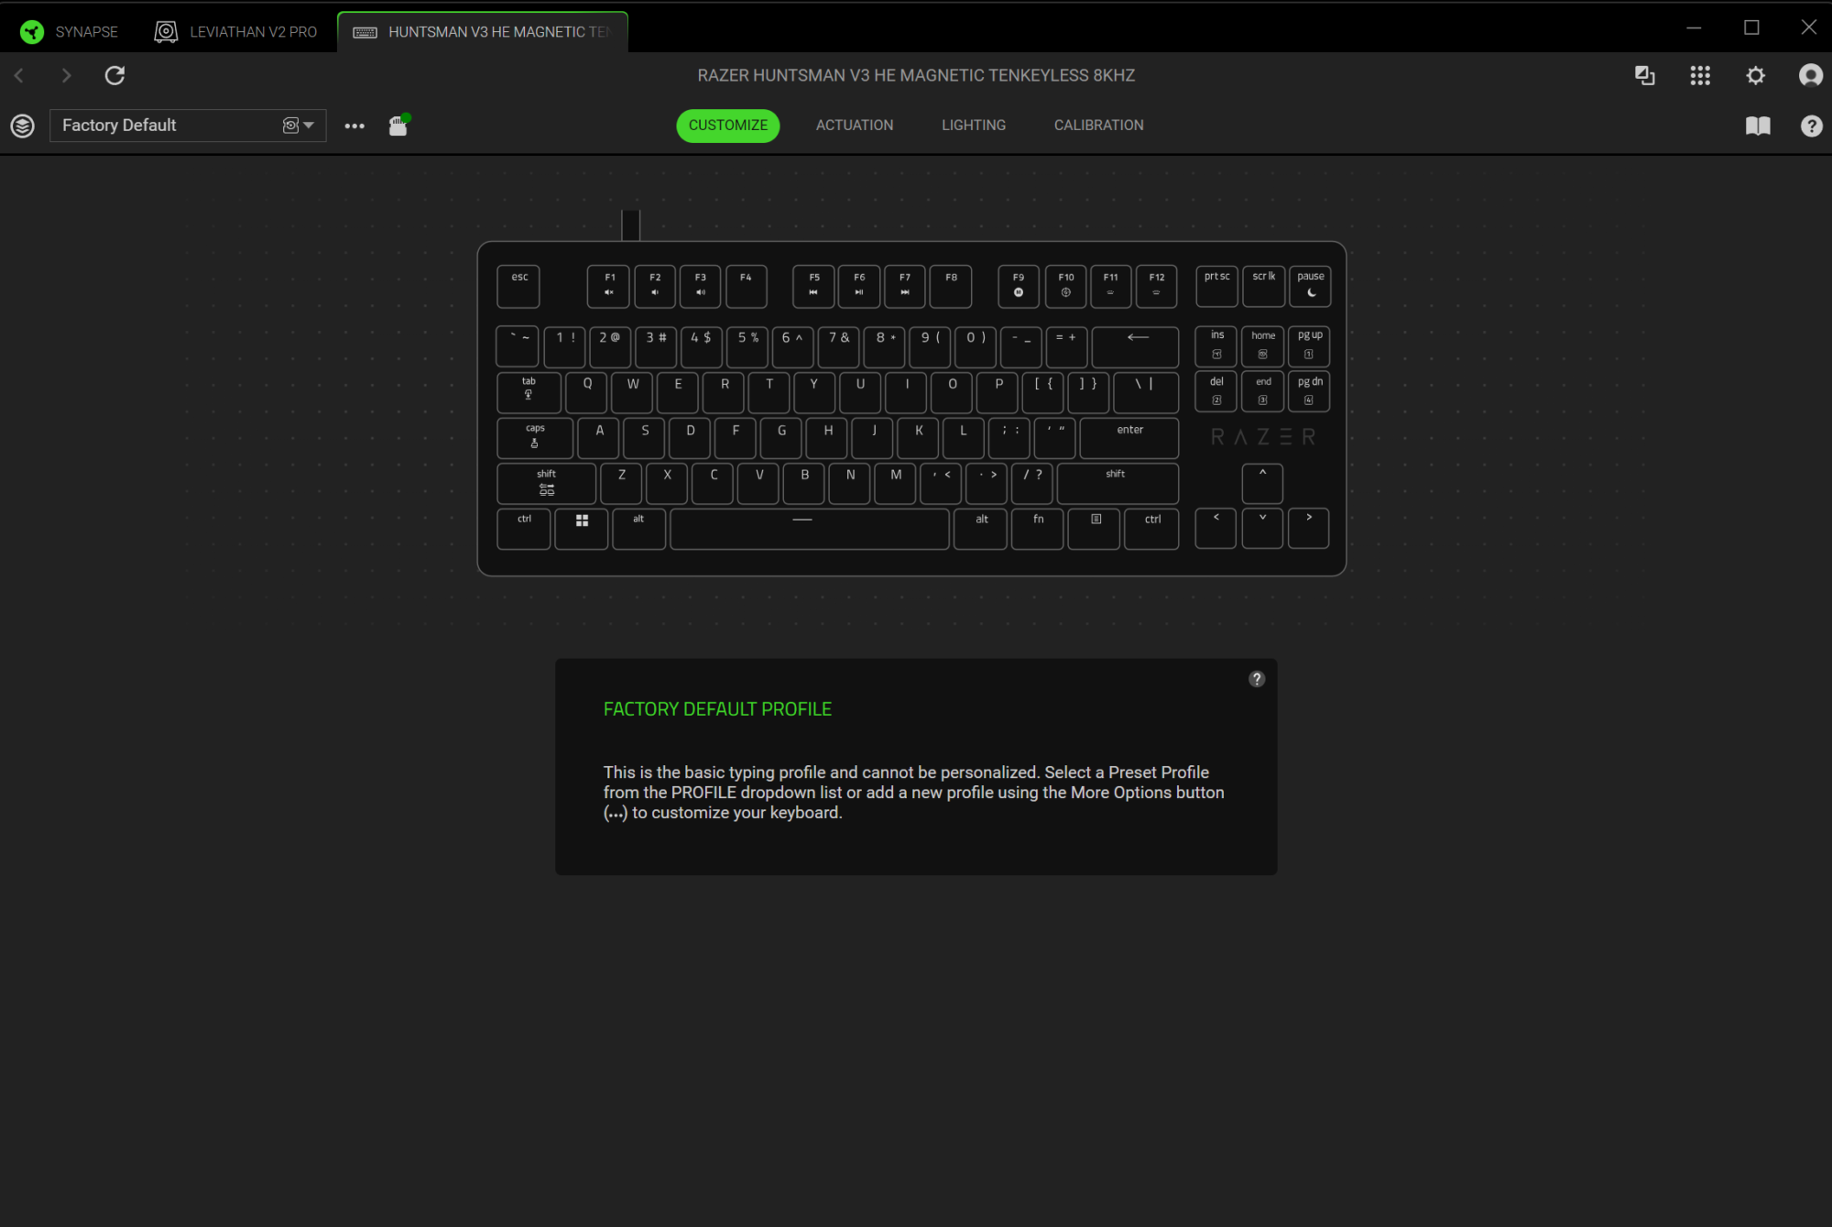The image size is (1832, 1227).
Task: Click the stacked-layers profile icon
Action: [23, 126]
